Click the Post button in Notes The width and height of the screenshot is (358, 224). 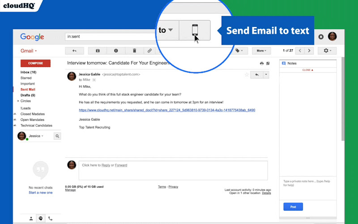pos(293,207)
